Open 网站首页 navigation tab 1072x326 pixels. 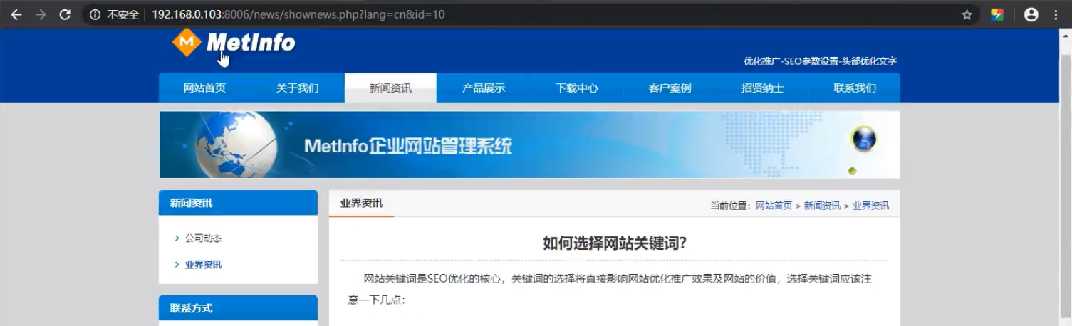click(204, 88)
